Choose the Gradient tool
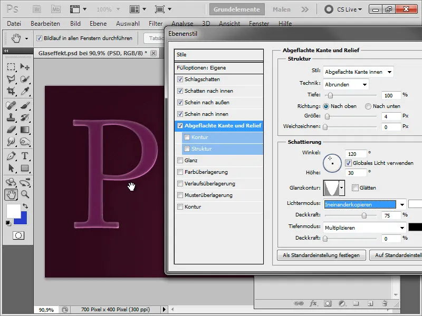The image size is (422, 316). point(25,130)
